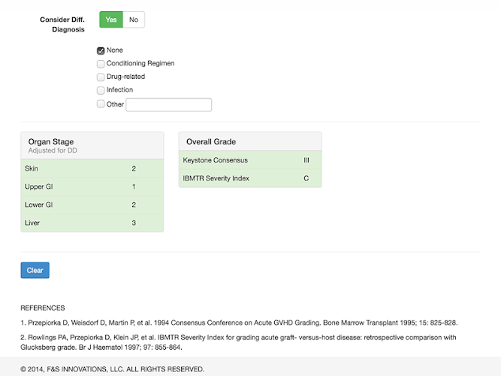
Task: Check the Other diagnosis checkbox
Action: (x=101, y=105)
